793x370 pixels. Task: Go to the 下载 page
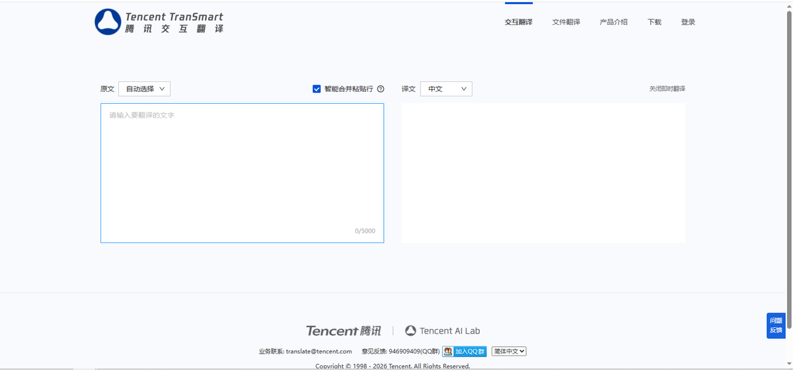pyautogui.click(x=654, y=22)
